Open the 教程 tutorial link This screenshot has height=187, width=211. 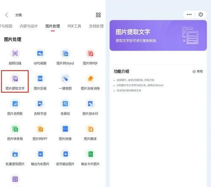(197, 72)
